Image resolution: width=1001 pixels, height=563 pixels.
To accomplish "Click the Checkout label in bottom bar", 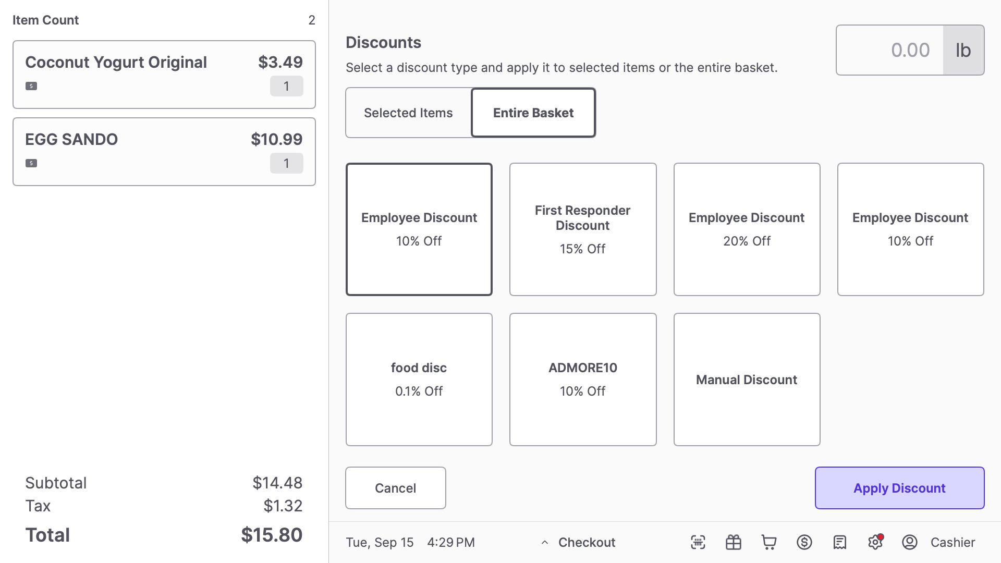I will point(587,542).
